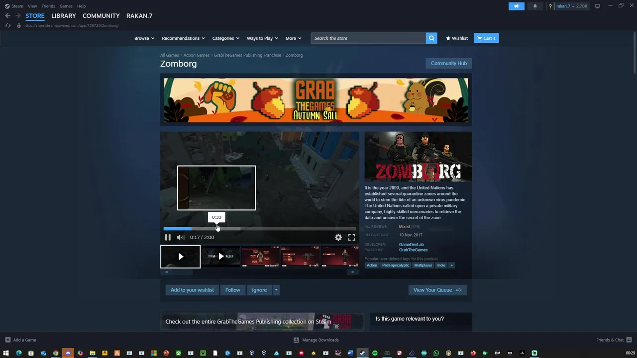
Task: Expand the Categories menu
Action: pyautogui.click(x=226, y=38)
